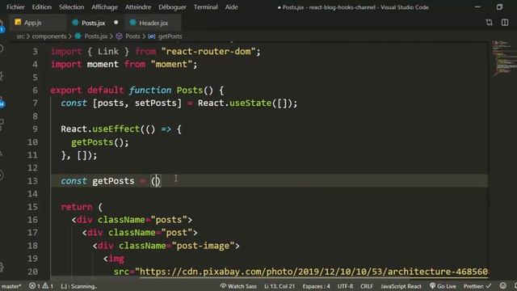Screen dimensions: 517x291
Task: Open the master* git branch indicator
Action: click(11, 286)
